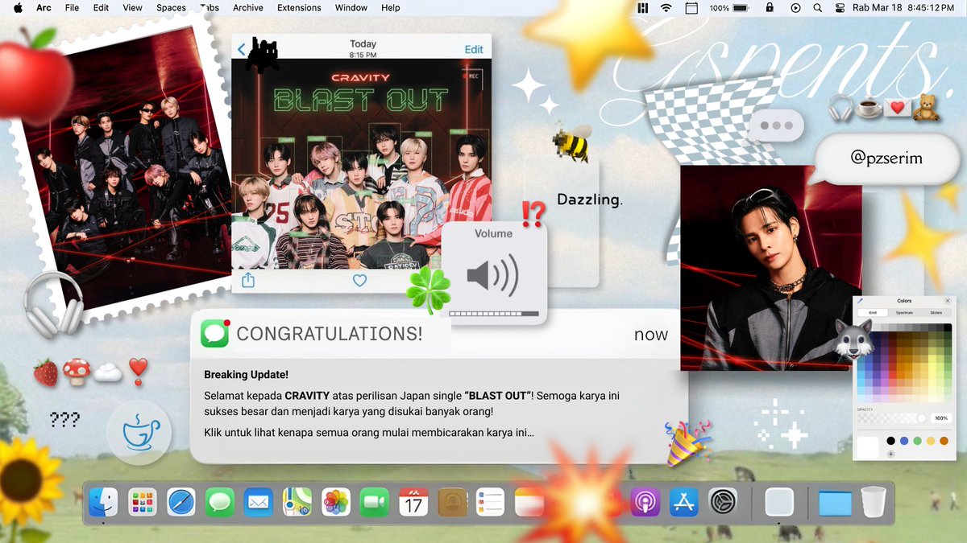Open Finder from the dock
The height and width of the screenshot is (543, 967).
(x=103, y=503)
